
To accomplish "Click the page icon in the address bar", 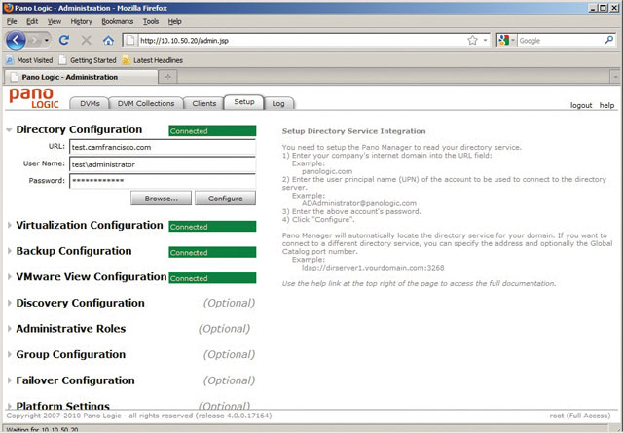I will (x=130, y=41).
